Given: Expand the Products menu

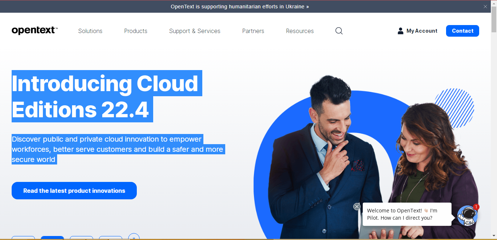Looking at the screenshot, I should (x=135, y=31).
